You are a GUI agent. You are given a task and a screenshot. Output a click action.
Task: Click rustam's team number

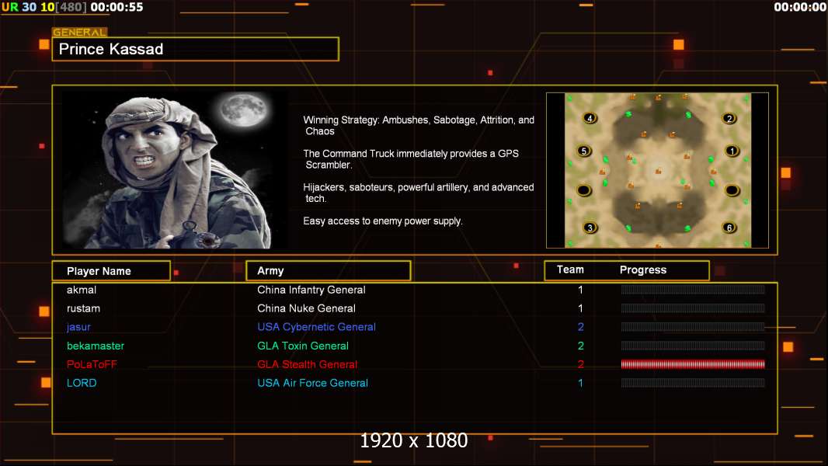[x=580, y=308]
